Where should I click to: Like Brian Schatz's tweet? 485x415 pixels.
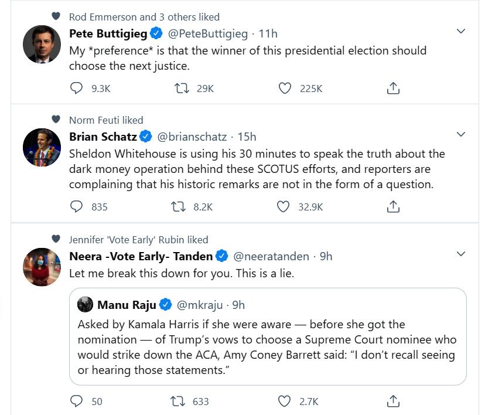[284, 206]
